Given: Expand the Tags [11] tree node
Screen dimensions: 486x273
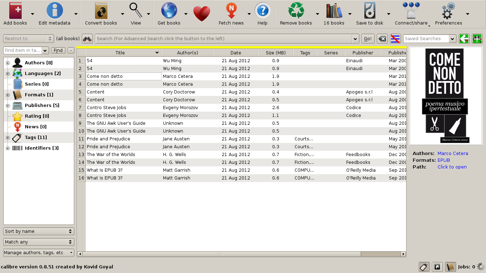Looking at the screenshot, I should click(7, 138).
